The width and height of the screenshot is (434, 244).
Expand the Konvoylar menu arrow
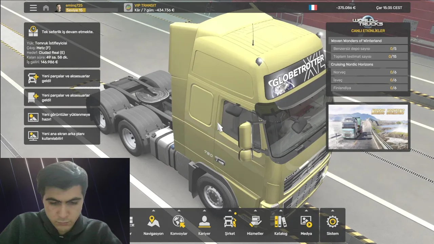(x=179, y=210)
